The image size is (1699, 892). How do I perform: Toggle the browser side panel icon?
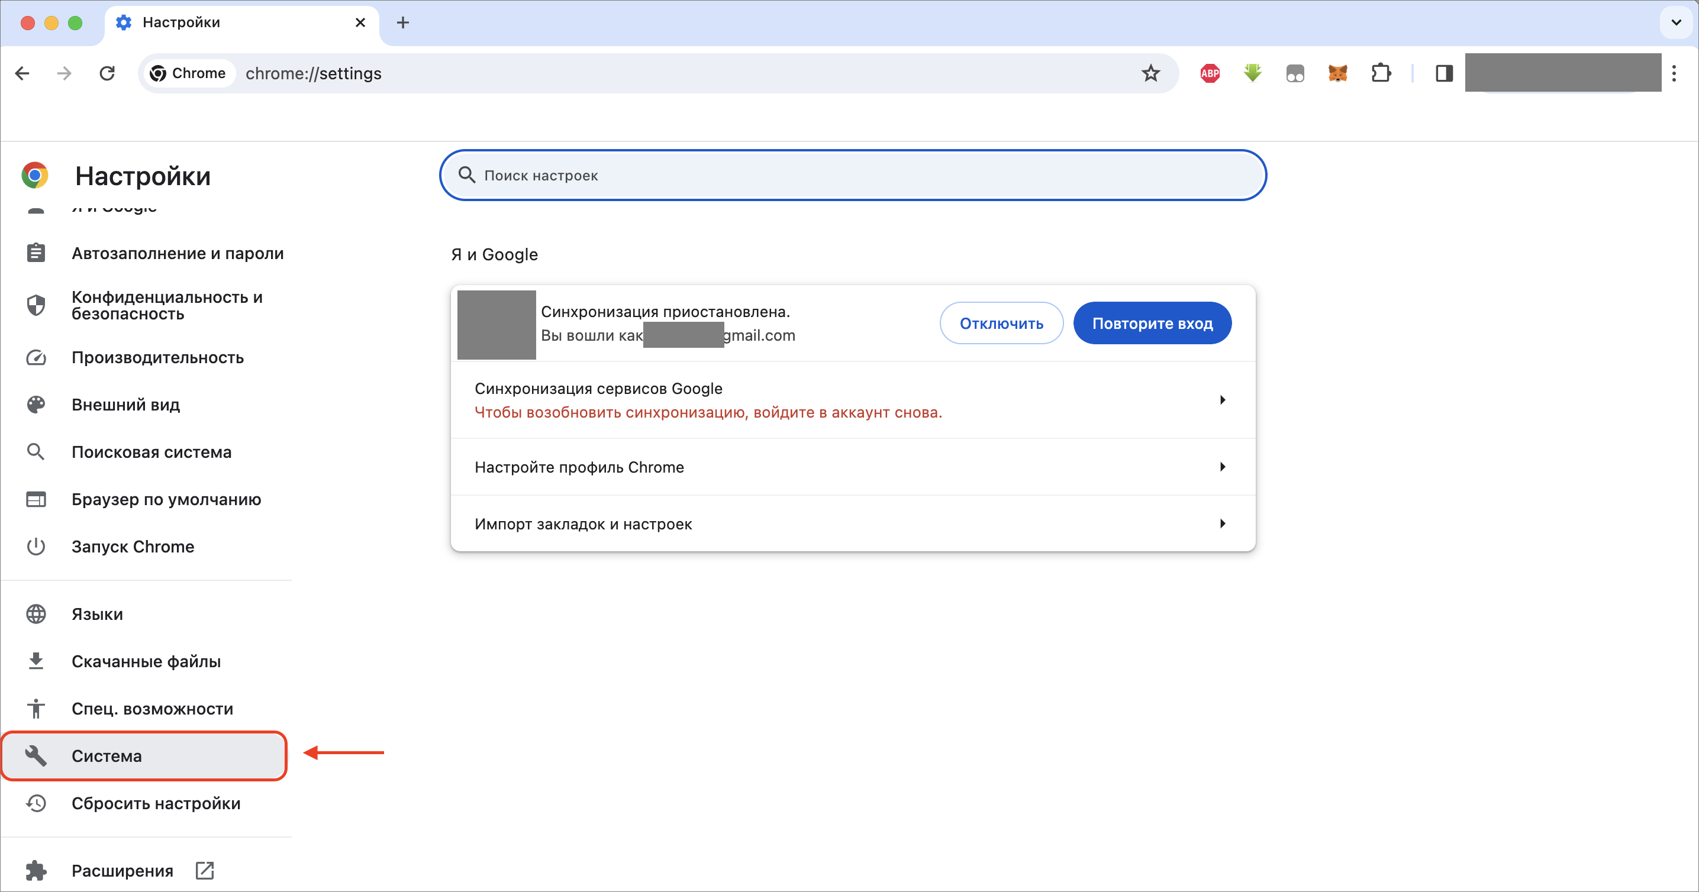tap(1444, 73)
